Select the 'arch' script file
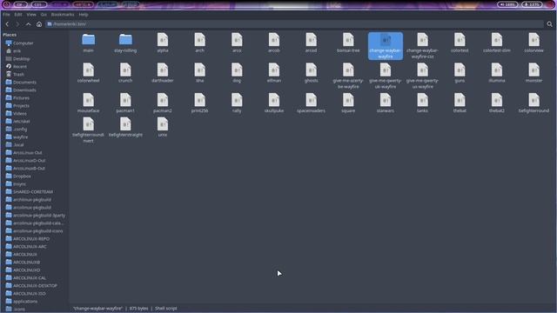 click(x=199, y=43)
